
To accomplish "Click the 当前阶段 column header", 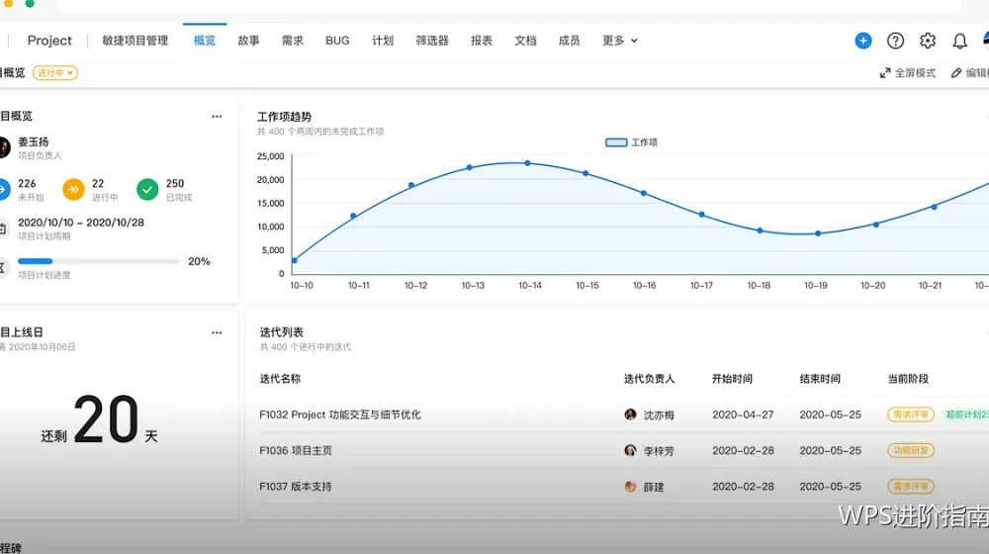I will (x=908, y=379).
